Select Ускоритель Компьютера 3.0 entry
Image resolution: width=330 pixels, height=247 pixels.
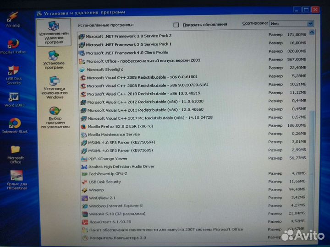click(118, 238)
